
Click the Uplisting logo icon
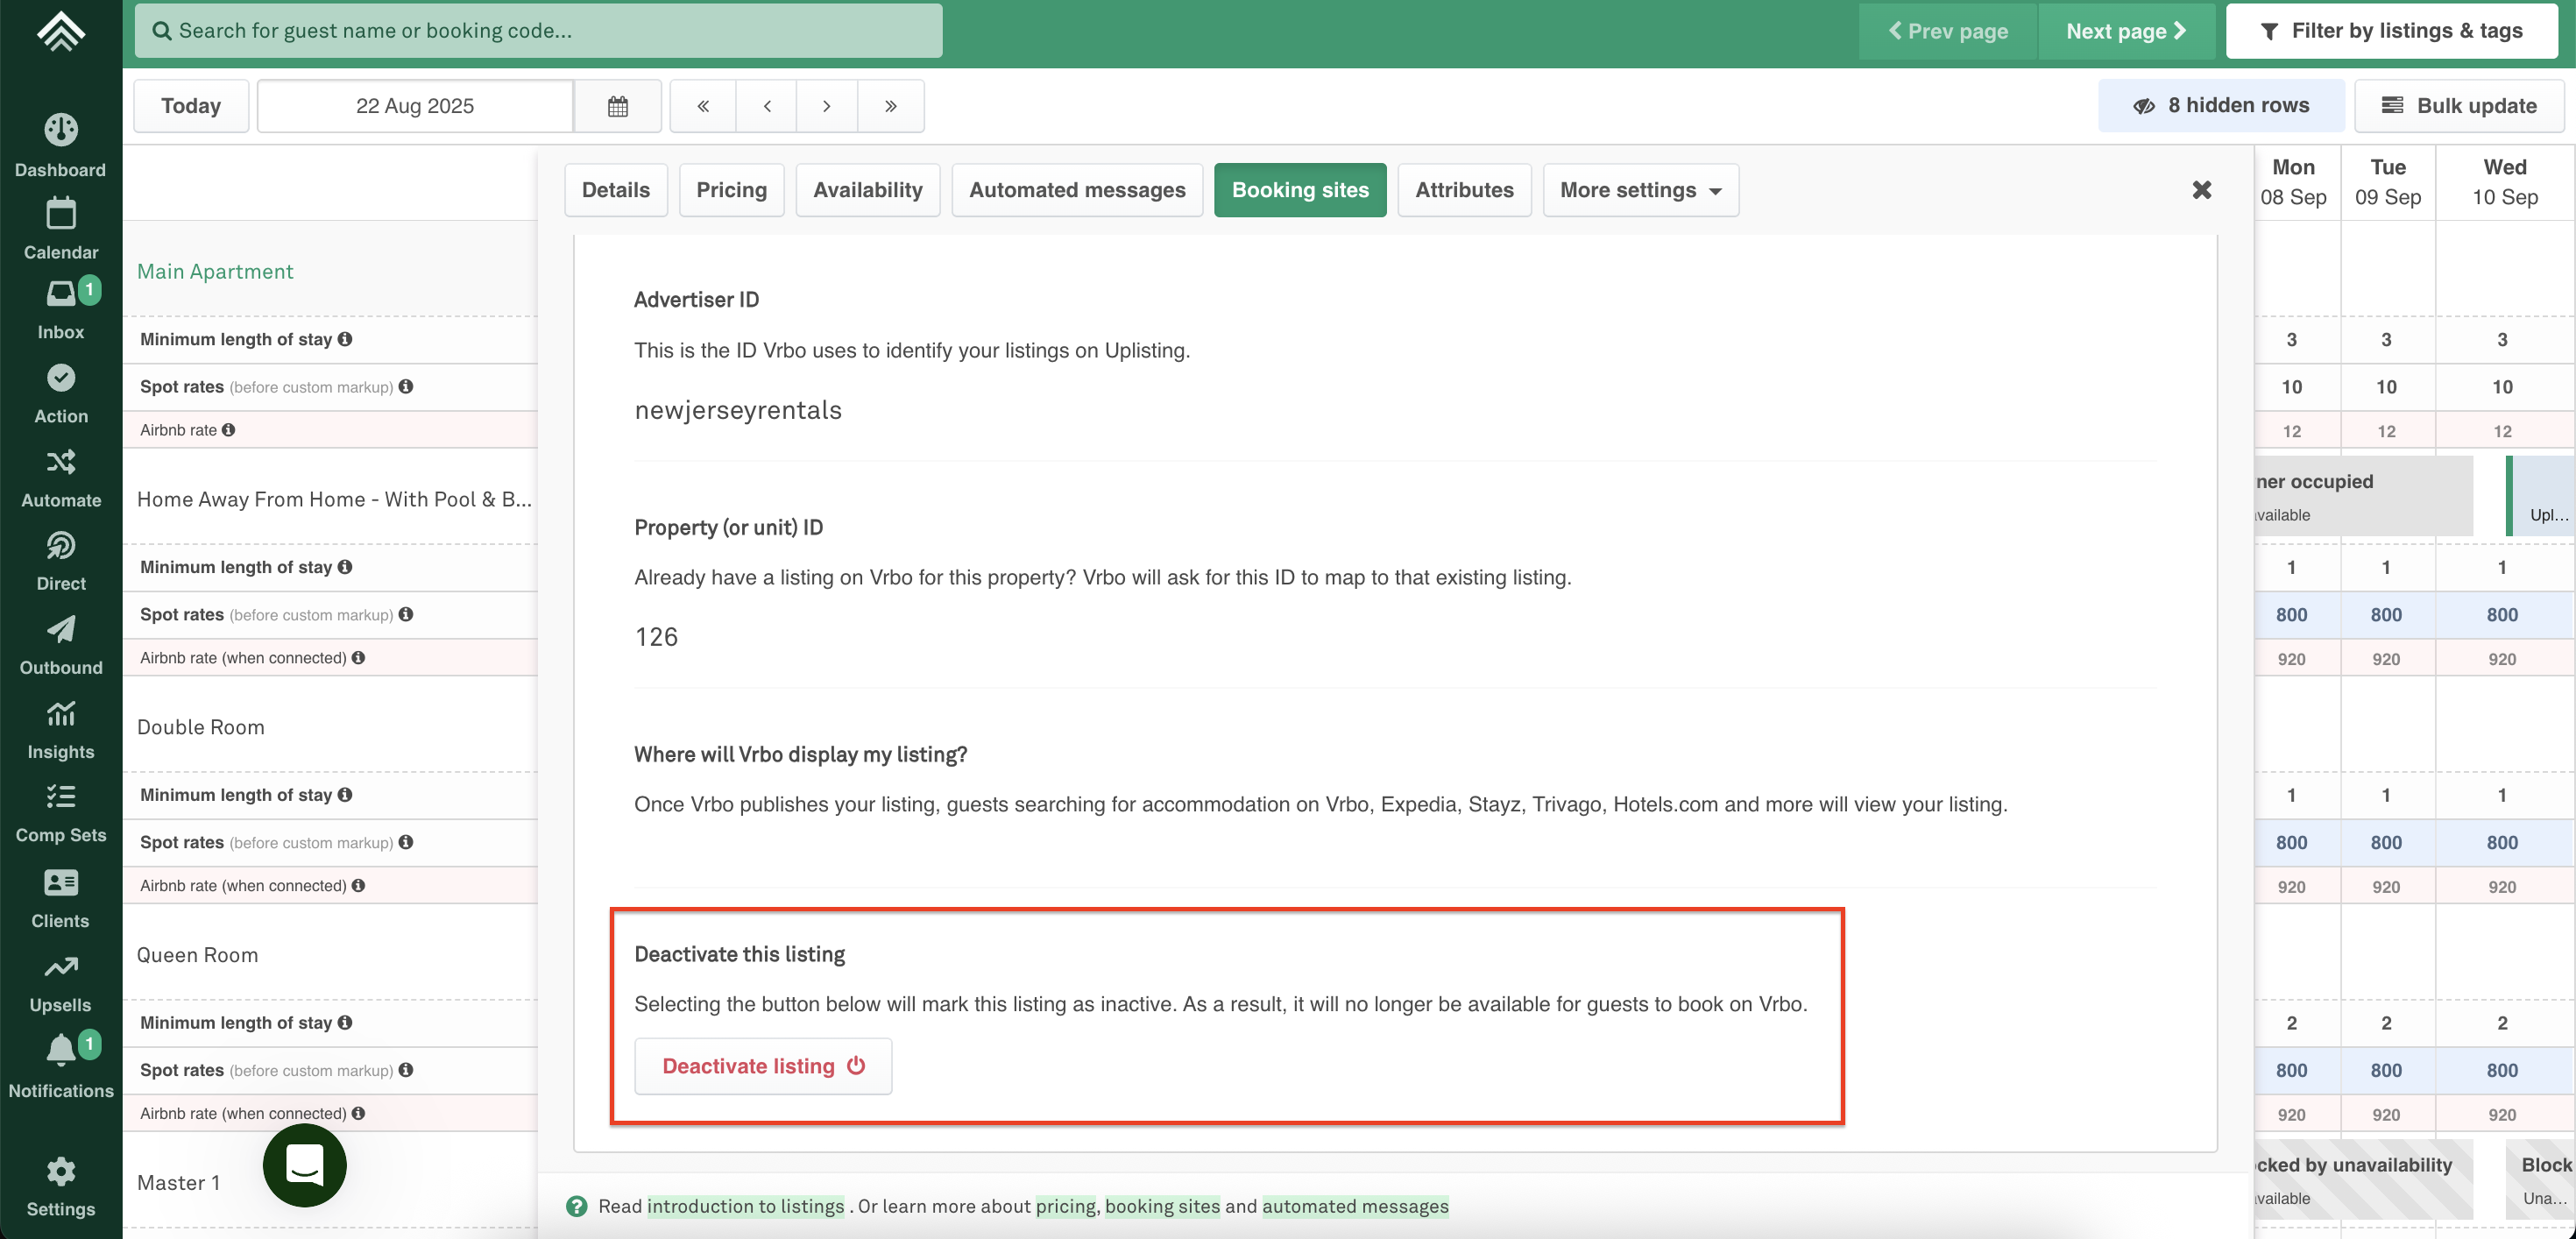(61, 32)
